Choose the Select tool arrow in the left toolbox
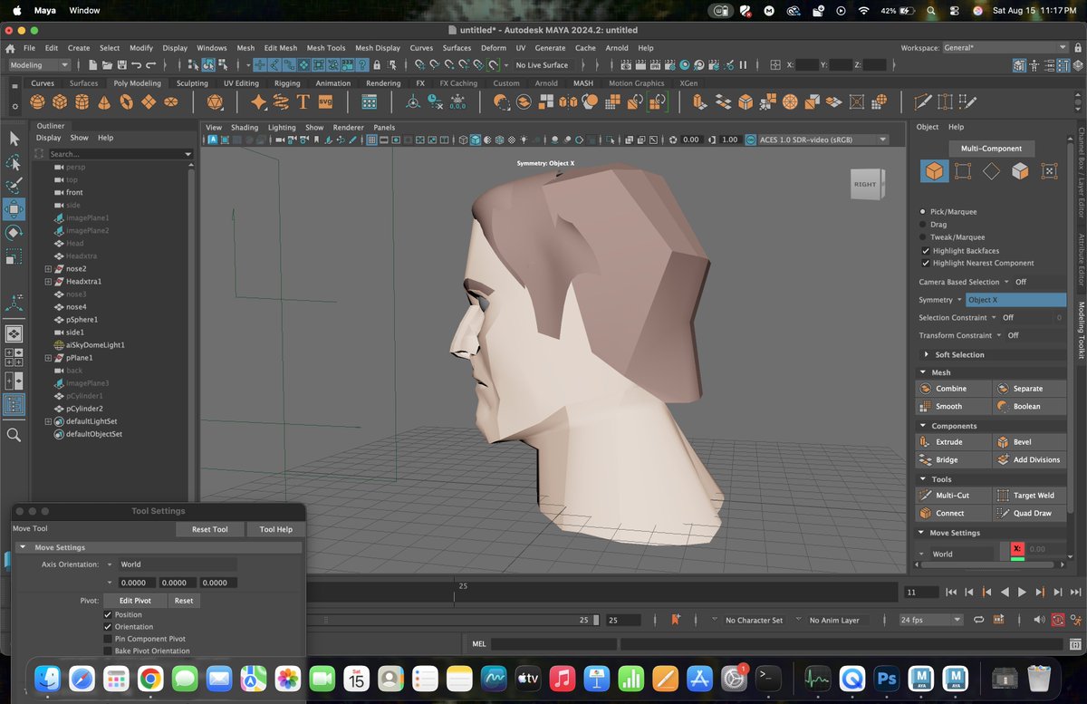Image resolution: width=1087 pixels, height=704 pixels. (14, 139)
